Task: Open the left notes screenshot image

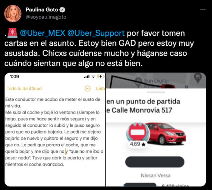Action: [x=55, y=129]
